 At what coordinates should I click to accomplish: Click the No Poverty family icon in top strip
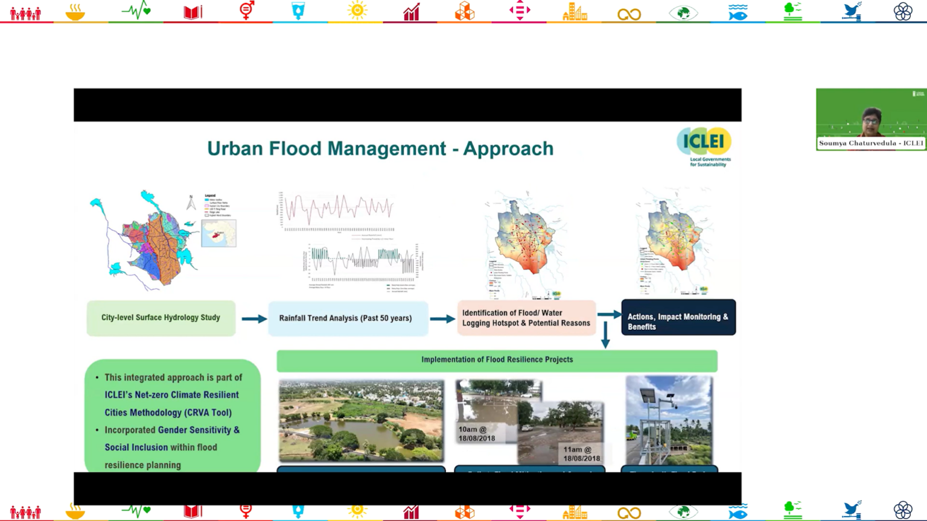(x=25, y=13)
